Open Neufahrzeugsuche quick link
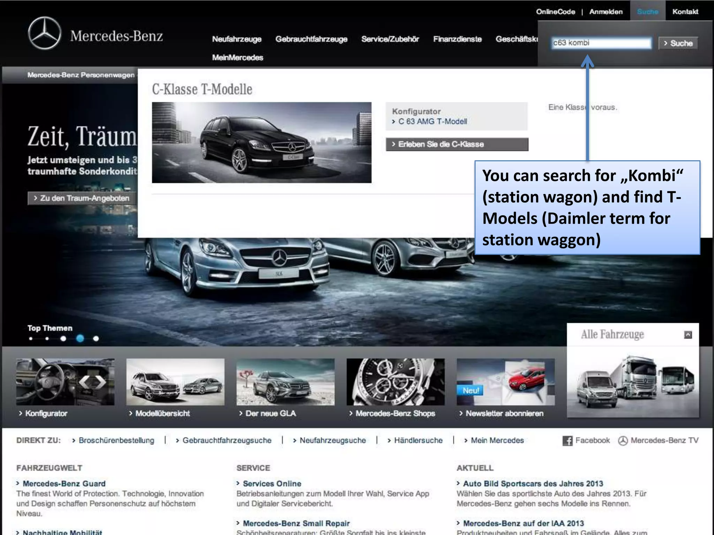Image resolution: width=714 pixels, height=535 pixels. tap(333, 441)
